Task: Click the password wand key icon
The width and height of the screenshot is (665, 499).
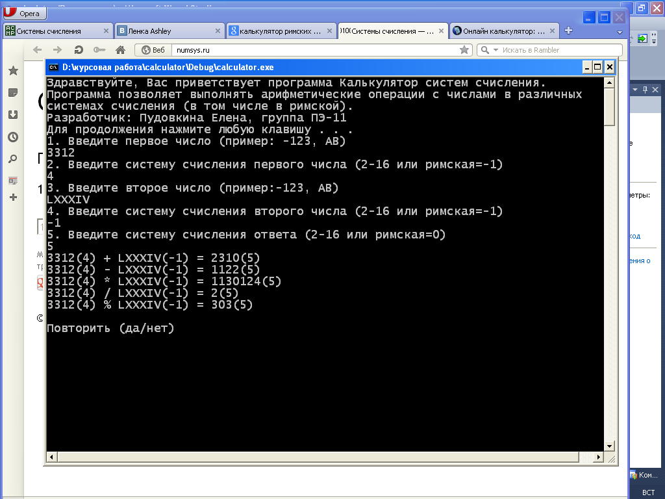Action: (99, 50)
